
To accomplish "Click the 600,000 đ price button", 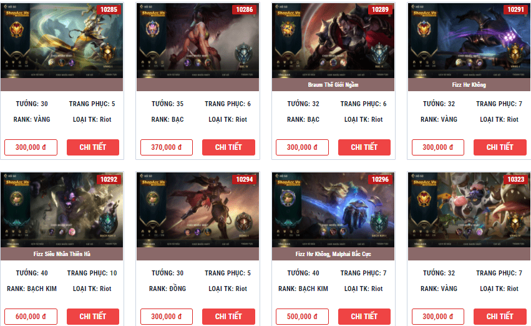I will click(x=31, y=317).
